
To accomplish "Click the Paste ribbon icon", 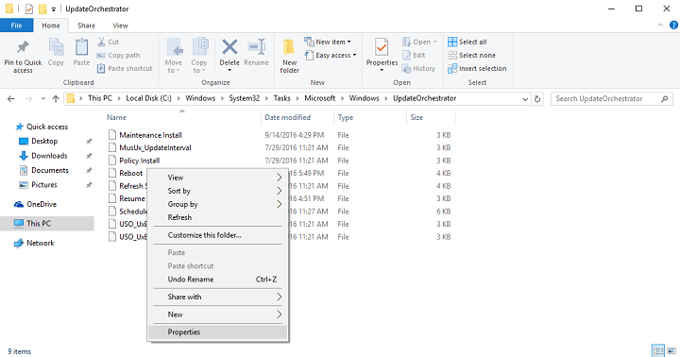I will 81,47.
